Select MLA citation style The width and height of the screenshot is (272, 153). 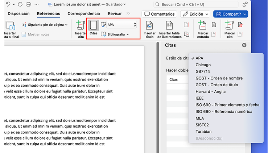[x=226, y=118]
